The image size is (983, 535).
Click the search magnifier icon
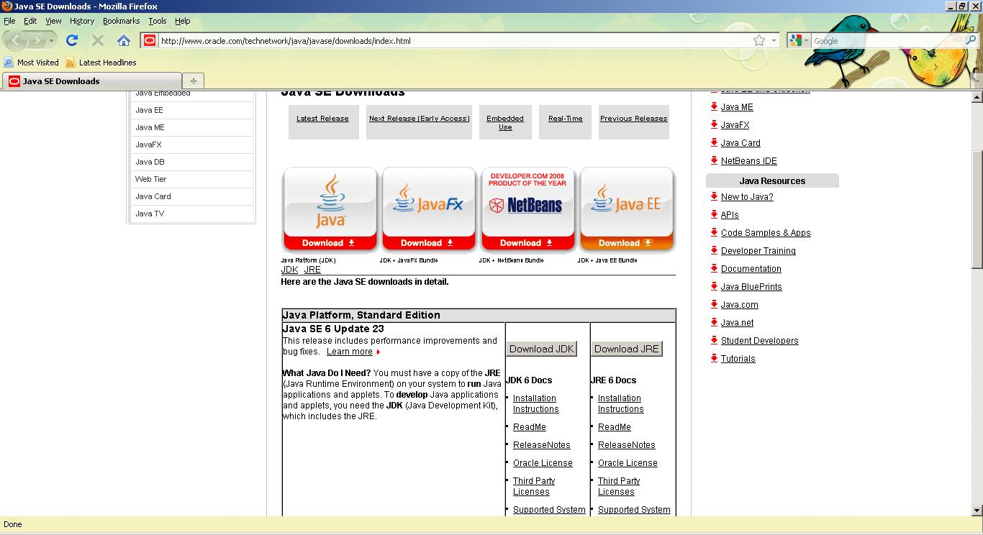click(x=971, y=40)
